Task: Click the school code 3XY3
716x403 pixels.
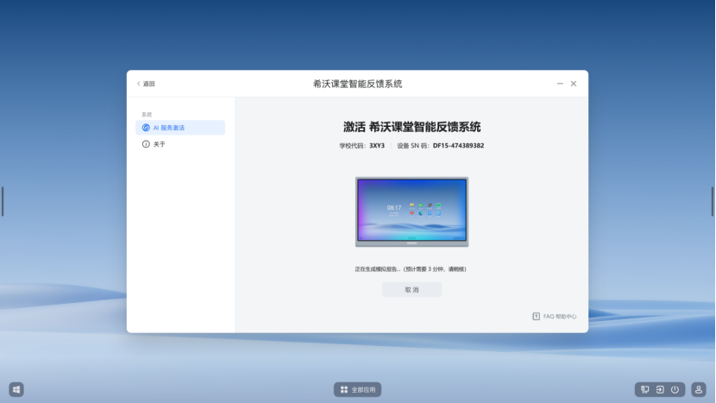Action: pyautogui.click(x=377, y=146)
